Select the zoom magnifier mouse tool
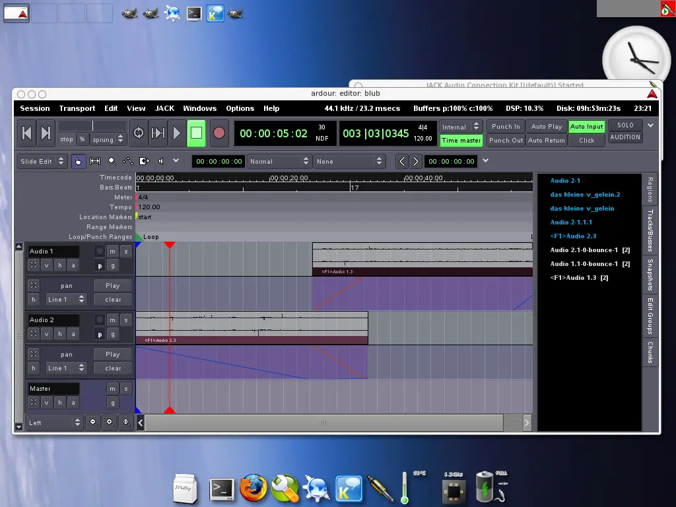 point(112,161)
